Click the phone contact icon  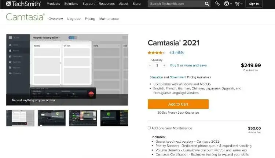coord(217,4)
